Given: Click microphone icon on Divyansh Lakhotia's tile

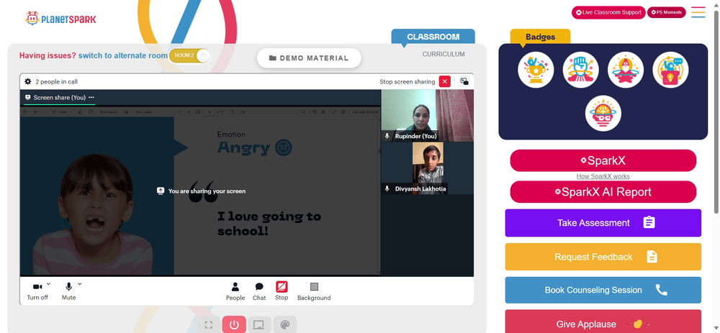Looking at the screenshot, I should (x=387, y=188).
